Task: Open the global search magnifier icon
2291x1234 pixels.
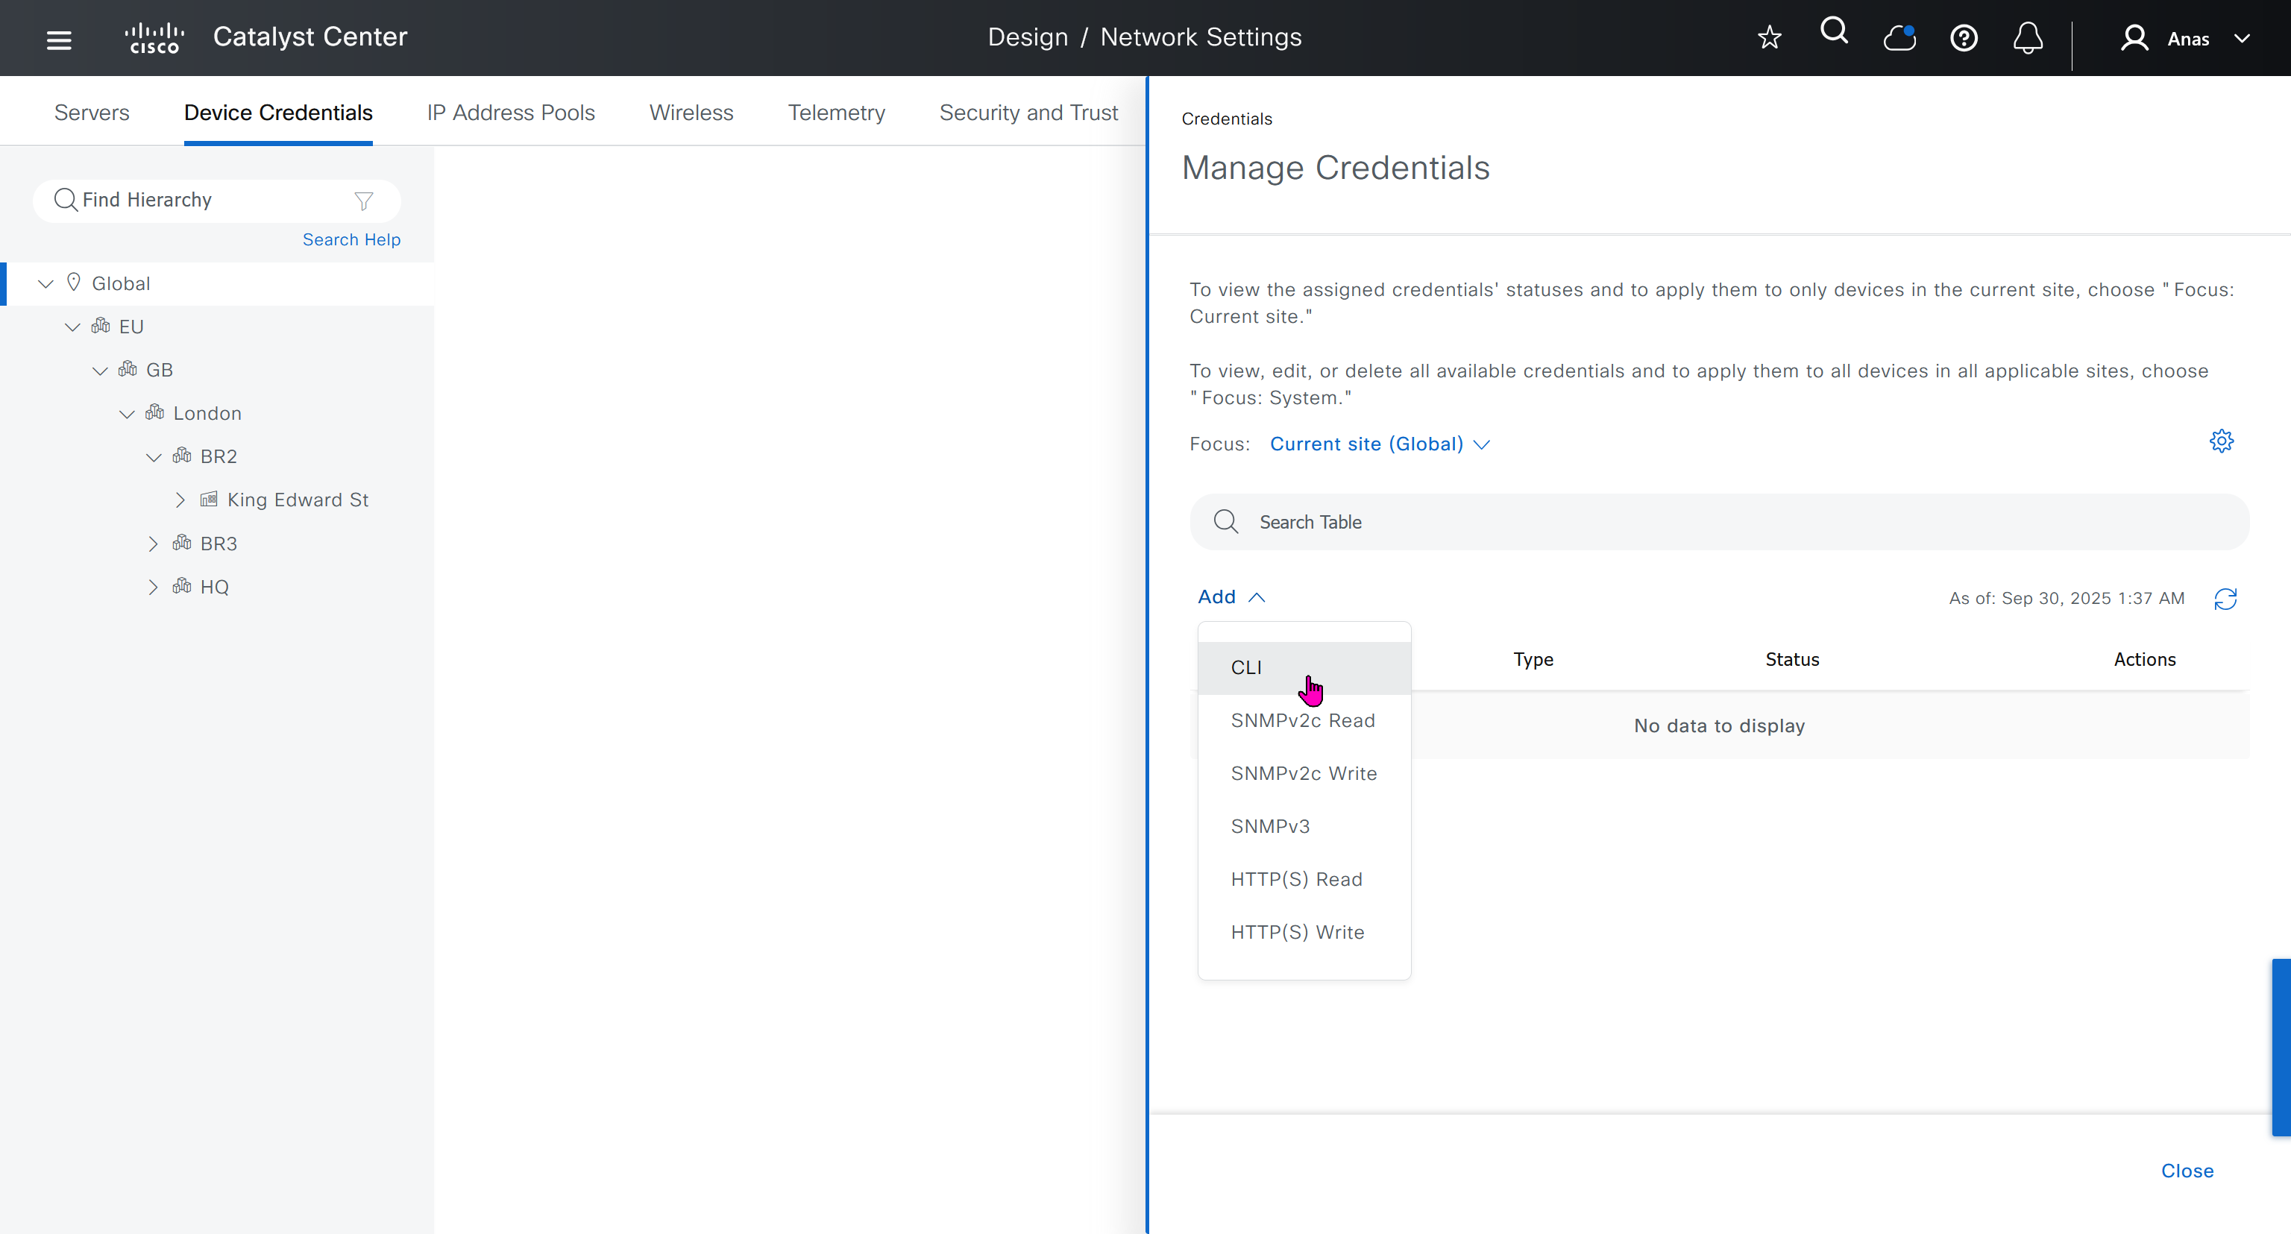Action: click(1834, 32)
